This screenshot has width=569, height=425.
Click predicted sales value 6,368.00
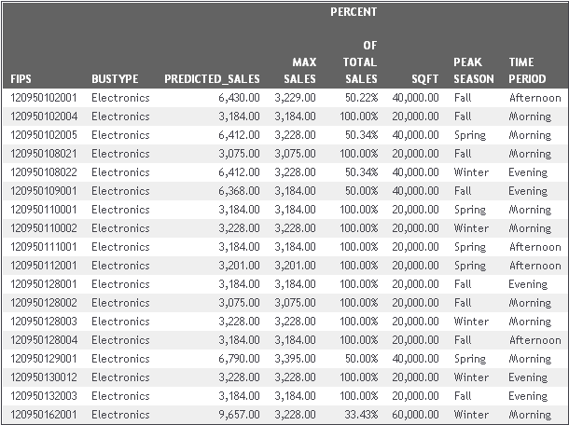[x=239, y=191]
